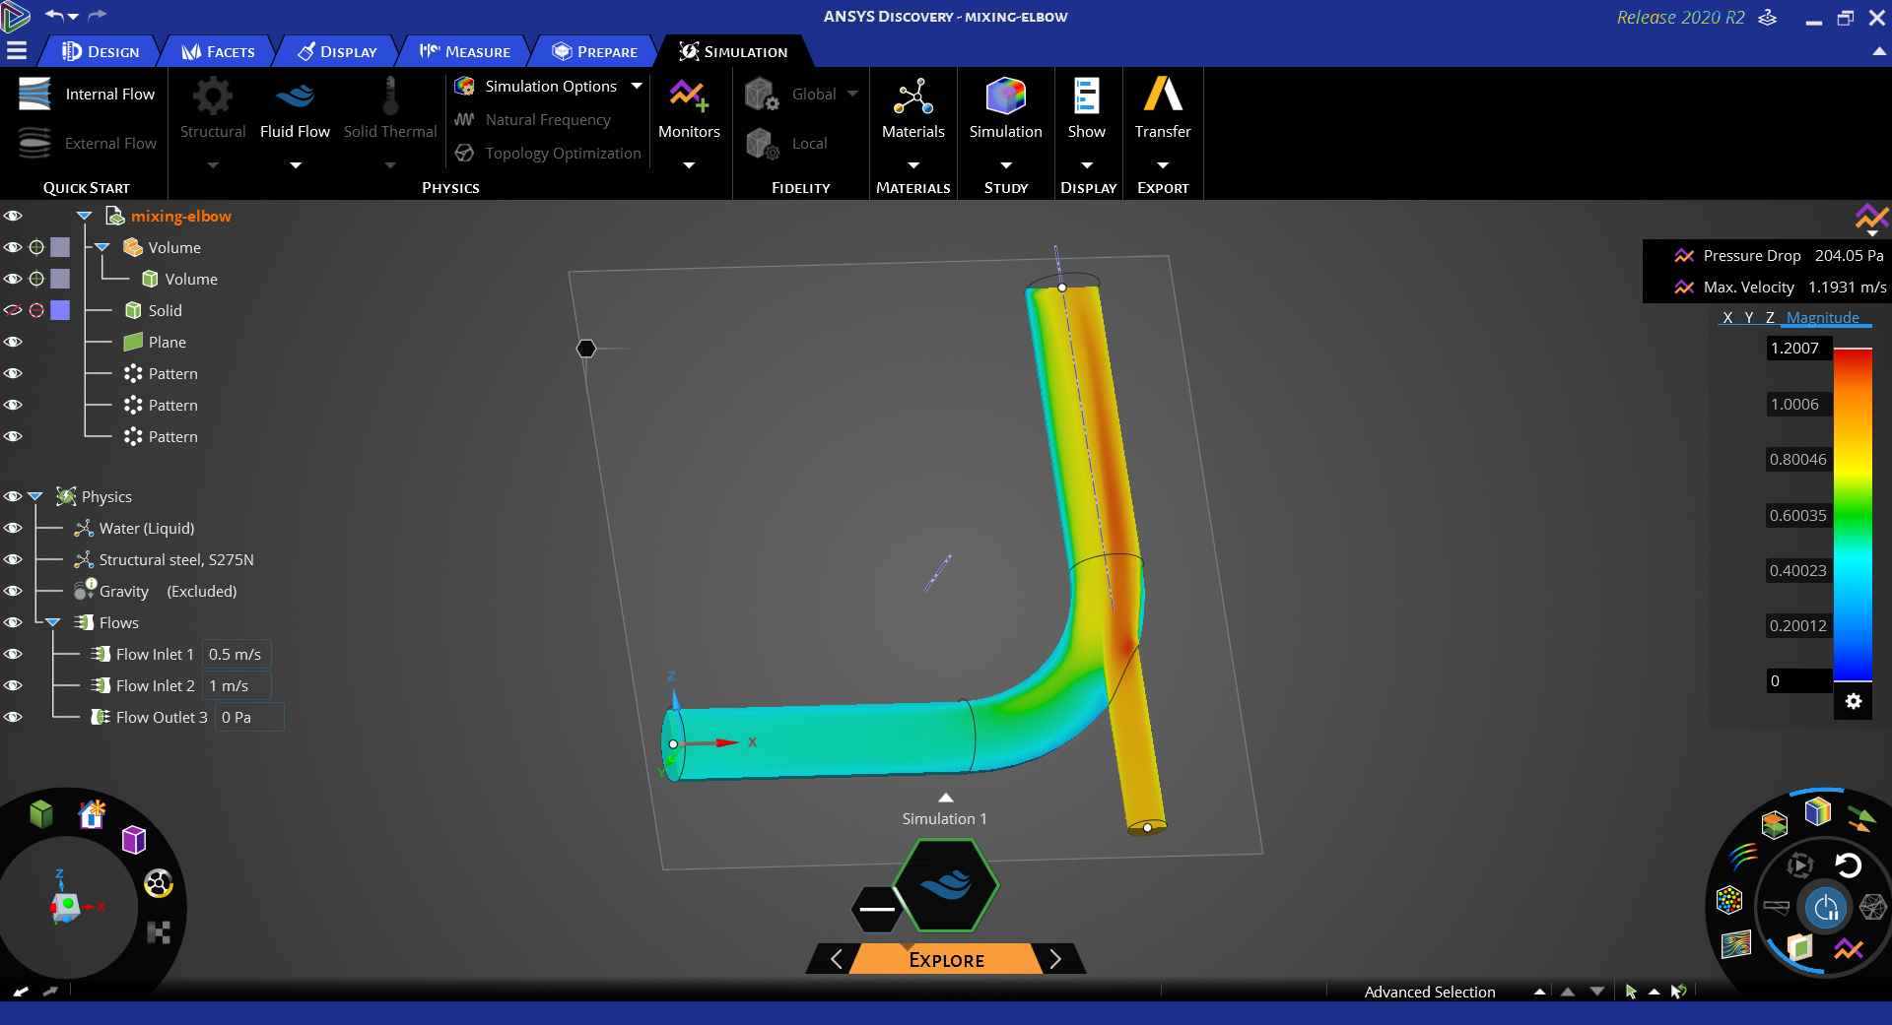Click Topology Optimization option
The width and height of the screenshot is (1892, 1025).
point(549,153)
